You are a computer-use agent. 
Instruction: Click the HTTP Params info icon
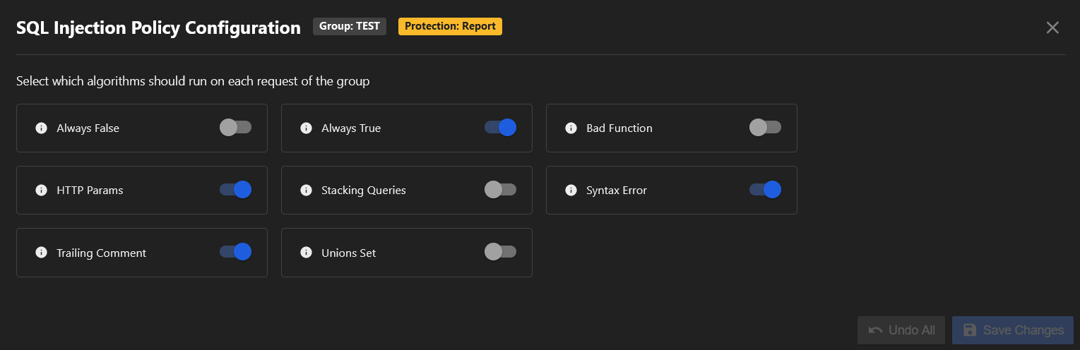[x=41, y=191]
